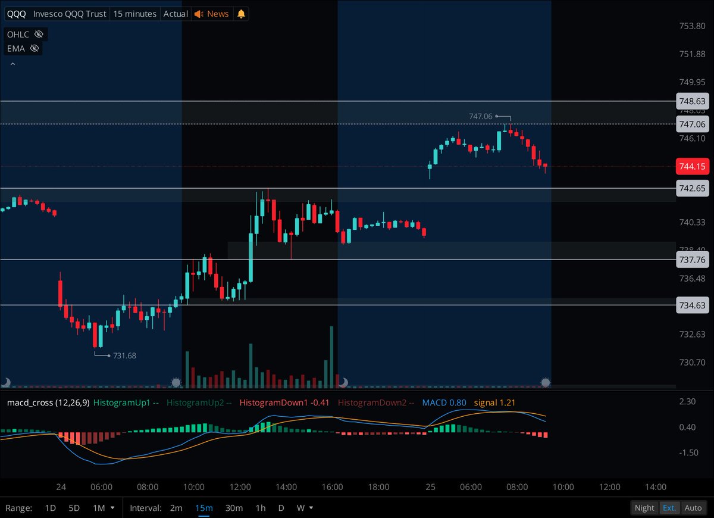Toggle Night session display
The height and width of the screenshot is (518, 714).
point(644,508)
